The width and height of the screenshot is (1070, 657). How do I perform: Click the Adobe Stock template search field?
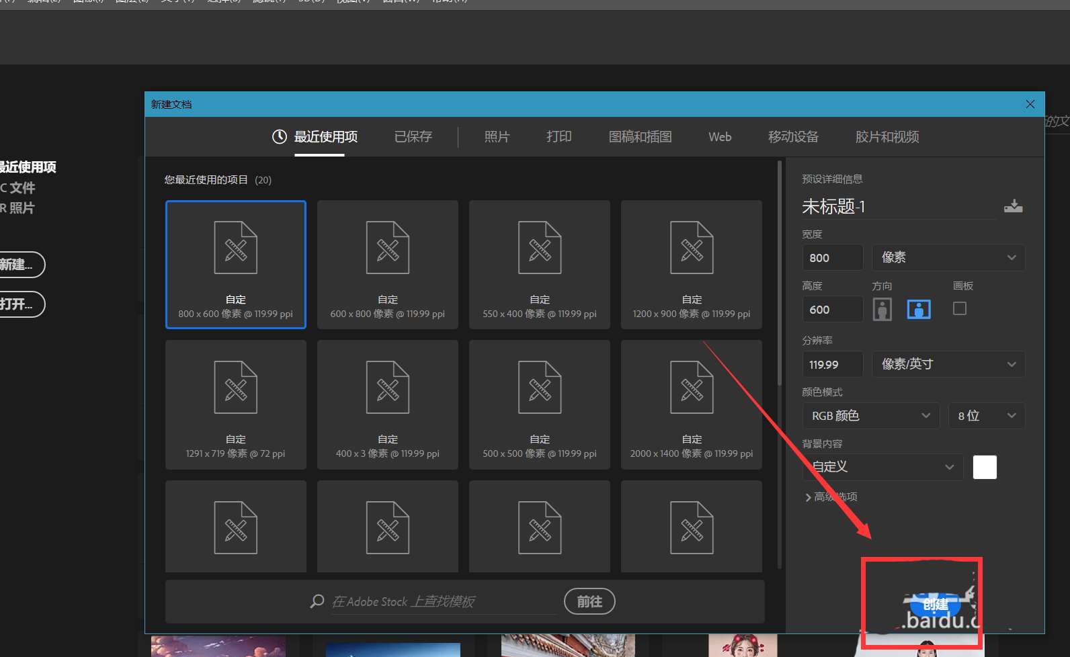pyautogui.click(x=444, y=602)
